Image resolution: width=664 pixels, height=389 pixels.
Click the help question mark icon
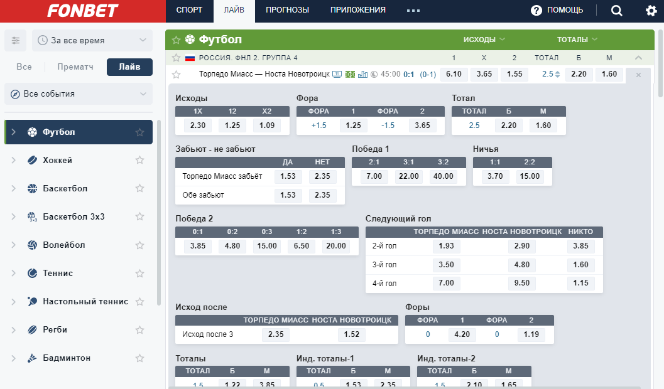(x=536, y=11)
